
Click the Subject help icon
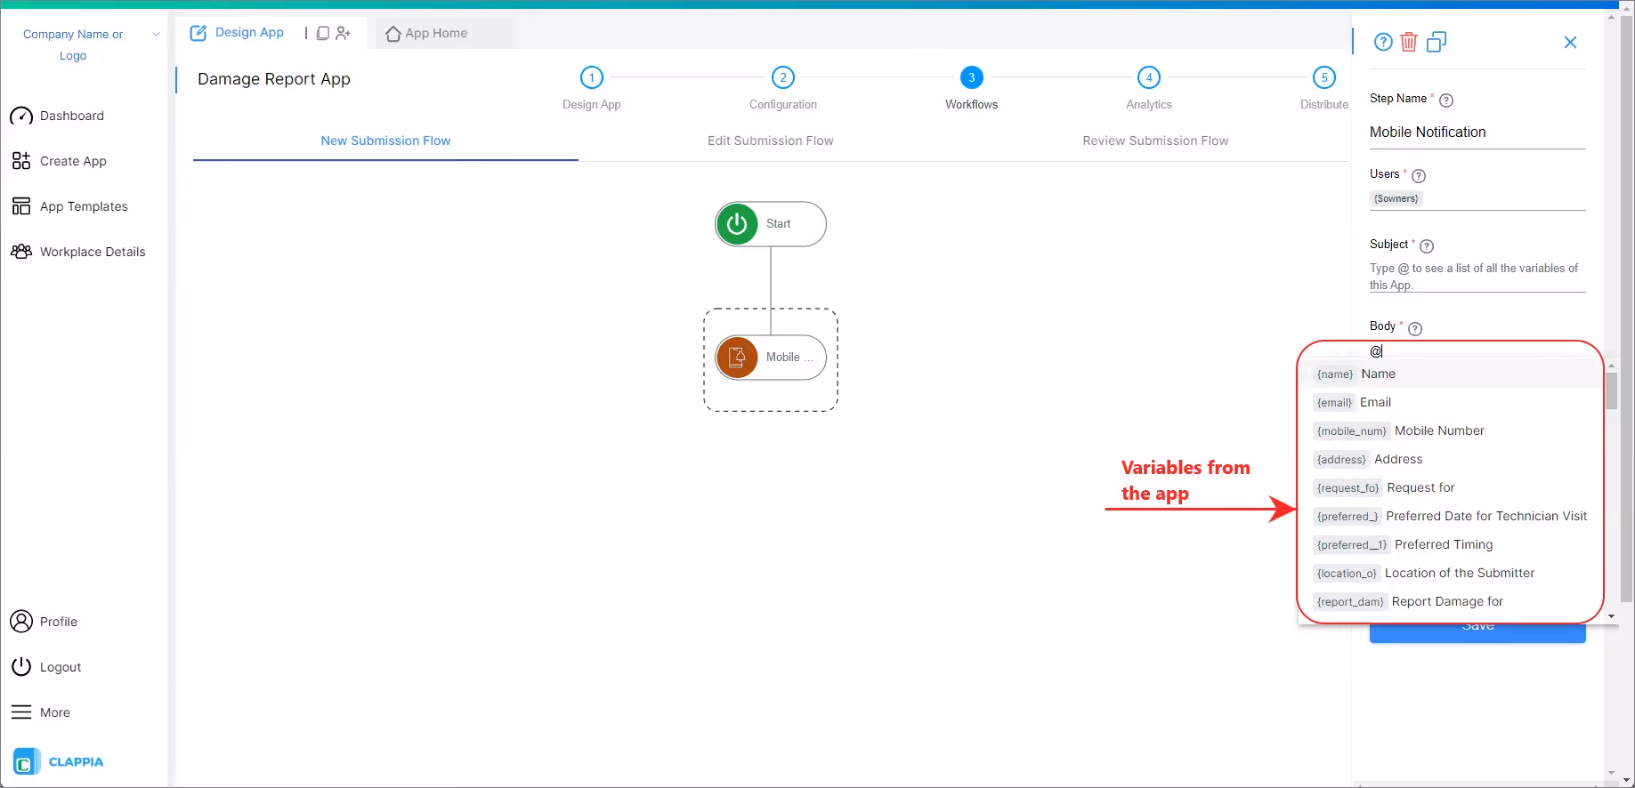1427,246
